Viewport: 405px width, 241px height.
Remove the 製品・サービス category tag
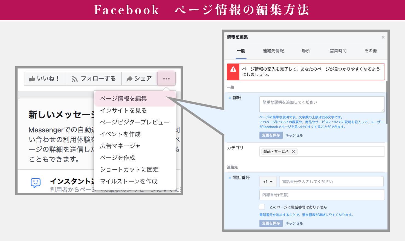(x=293, y=151)
